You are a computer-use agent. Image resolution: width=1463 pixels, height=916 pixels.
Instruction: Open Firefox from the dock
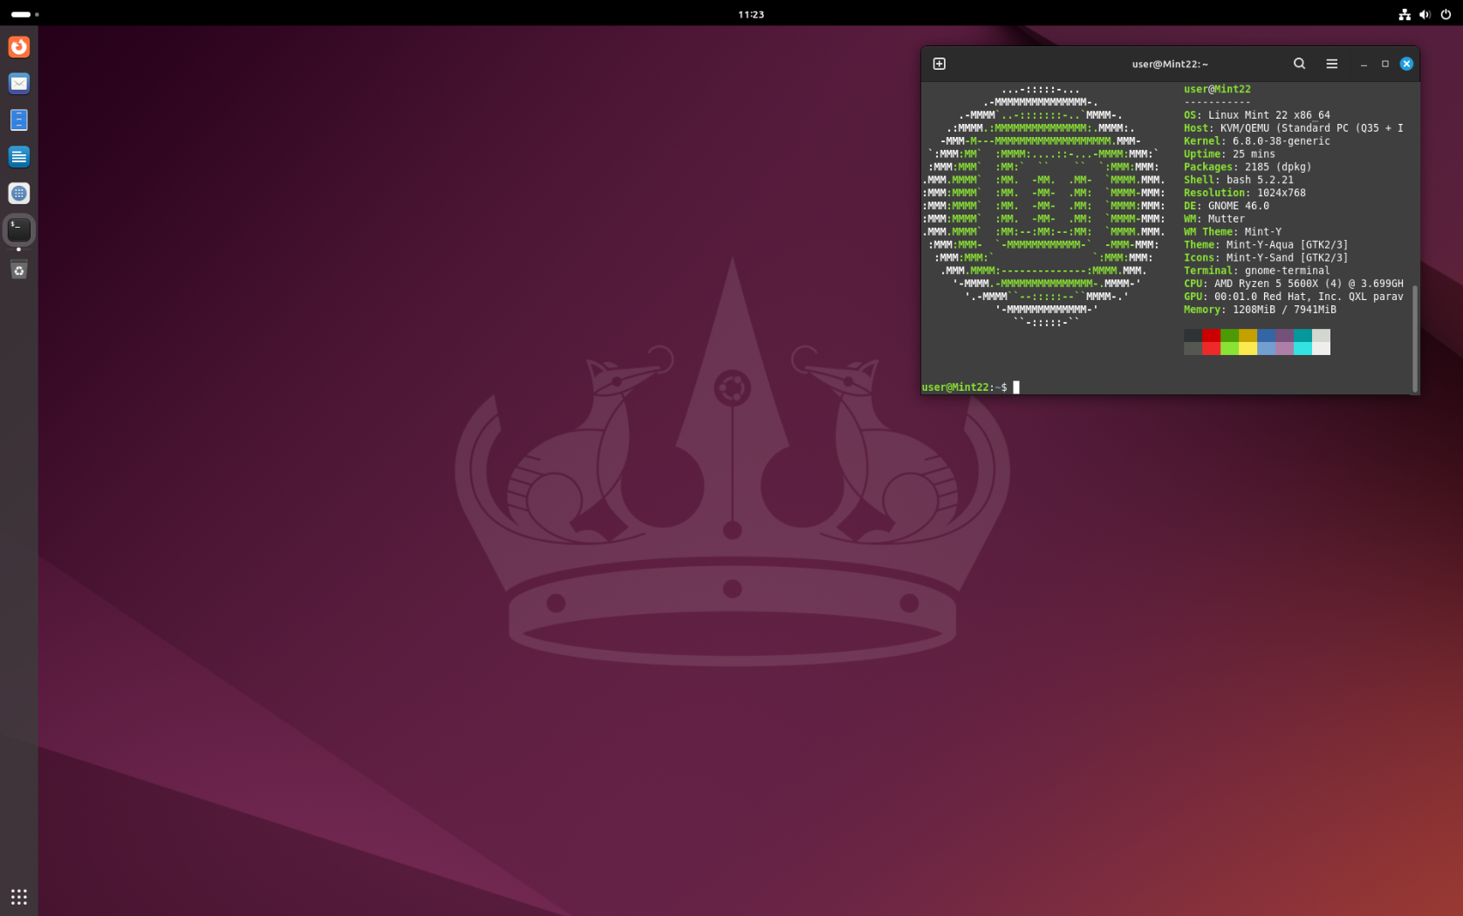tap(19, 46)
